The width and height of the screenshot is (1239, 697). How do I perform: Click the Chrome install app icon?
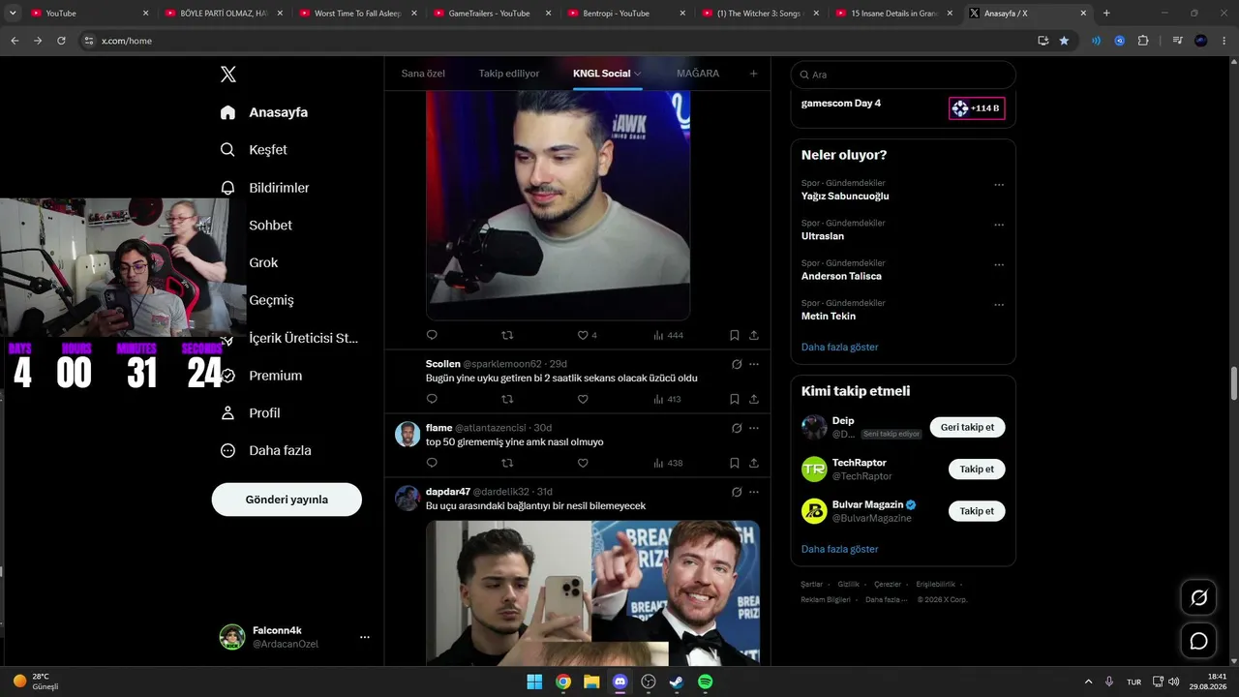pyautogui.click(x=1043, y=41)
